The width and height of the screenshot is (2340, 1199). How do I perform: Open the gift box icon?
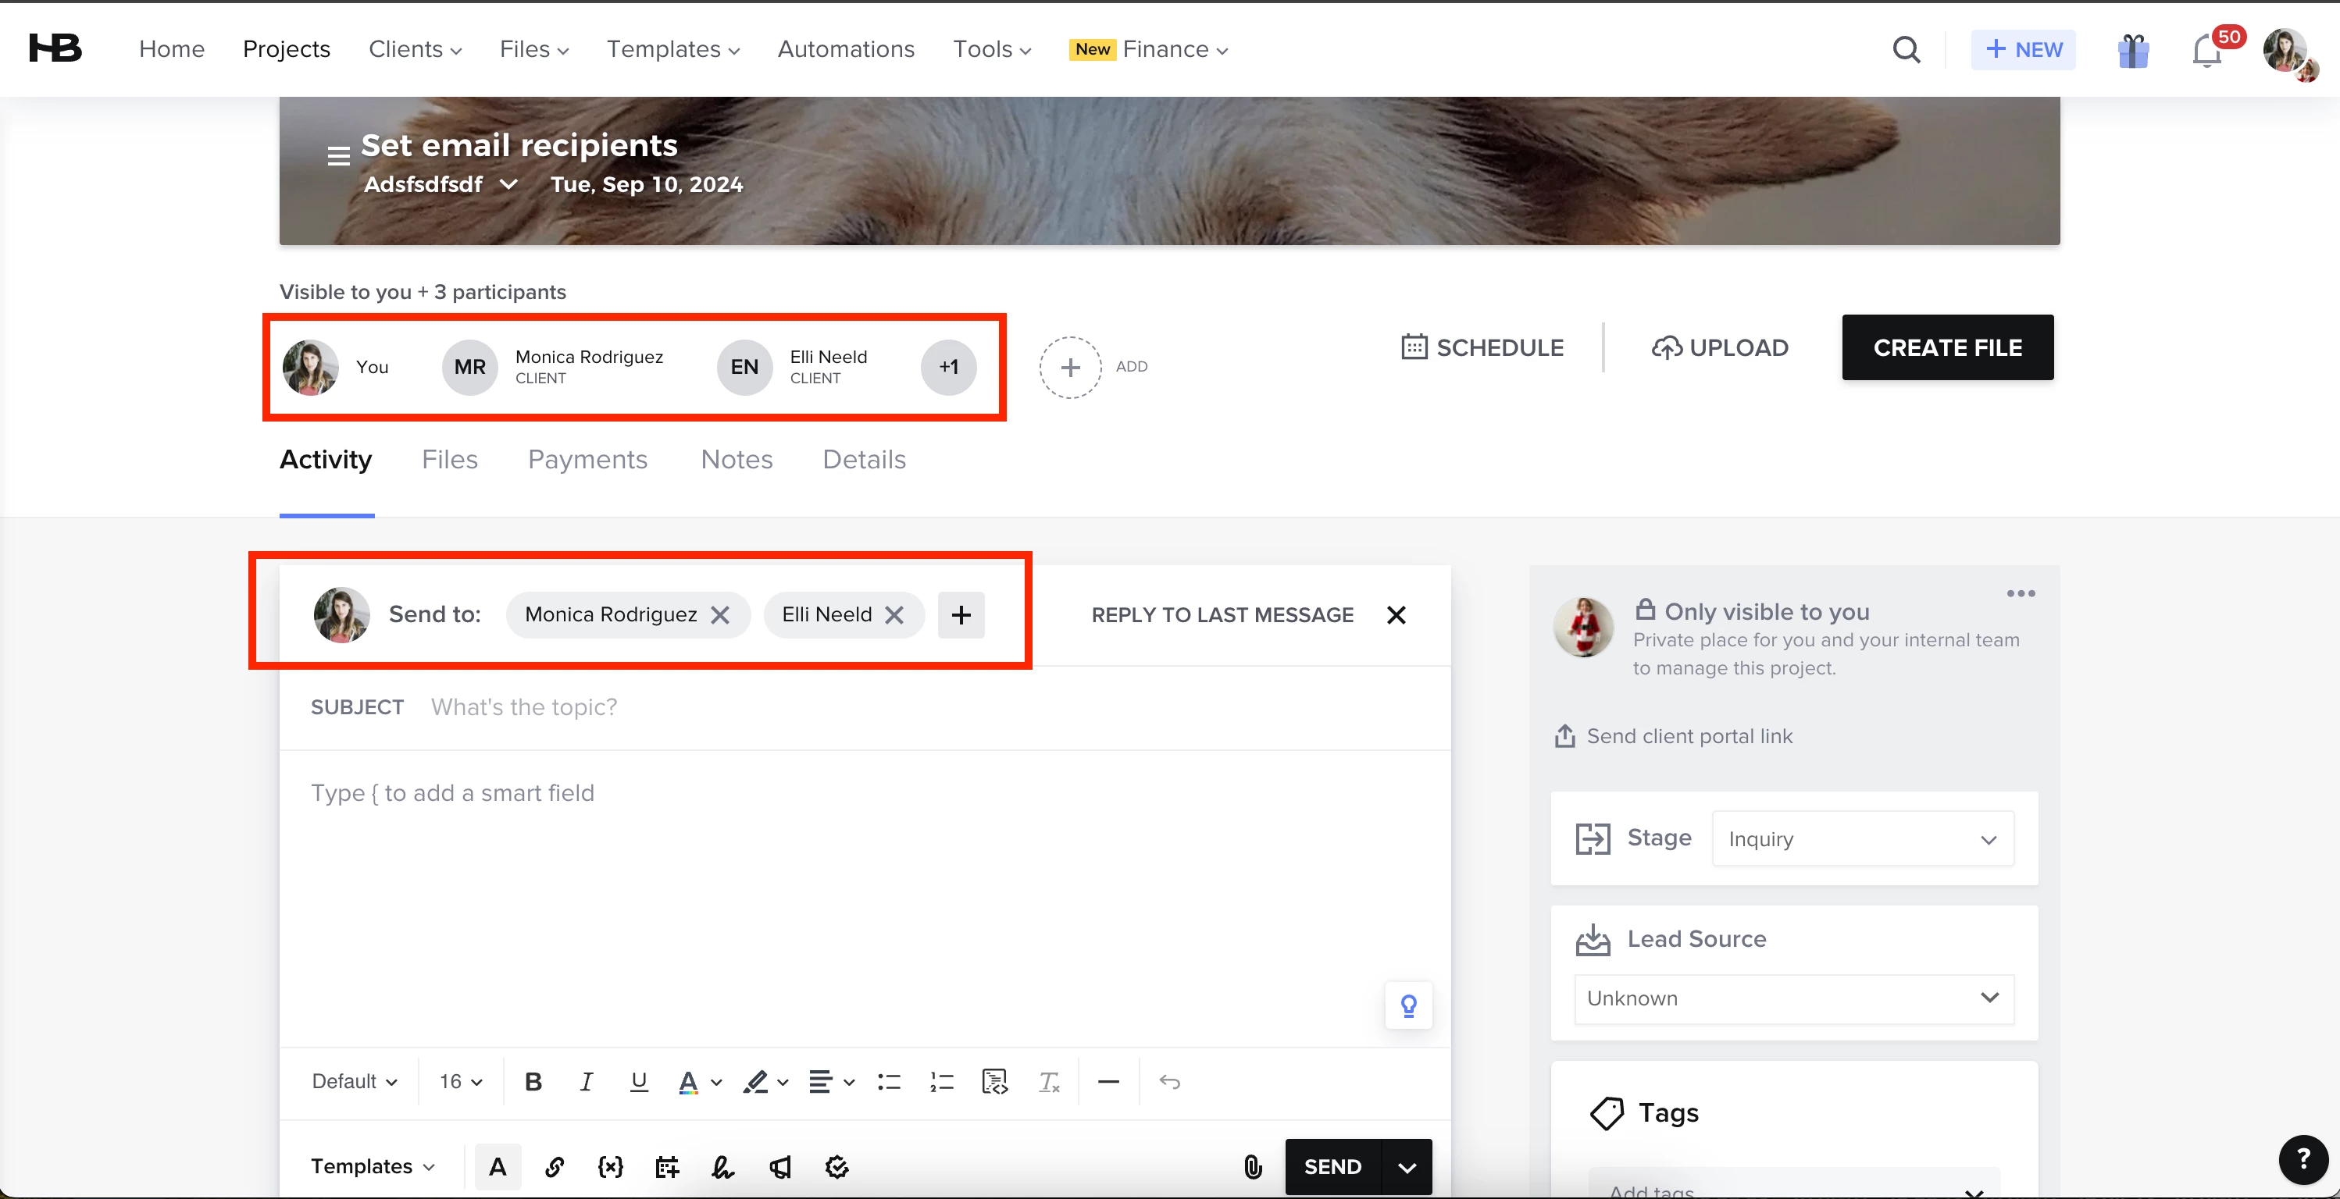2133,51
